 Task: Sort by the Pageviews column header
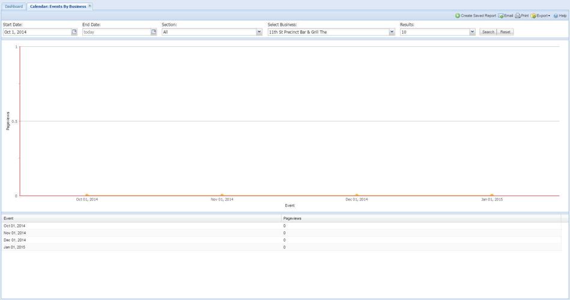click(x=421, y=218)
